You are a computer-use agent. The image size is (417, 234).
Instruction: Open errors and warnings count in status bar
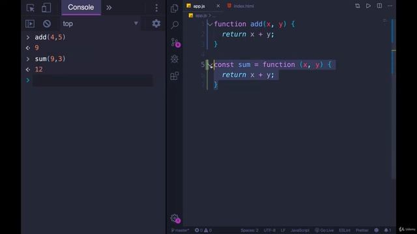[x=203, y=230]
